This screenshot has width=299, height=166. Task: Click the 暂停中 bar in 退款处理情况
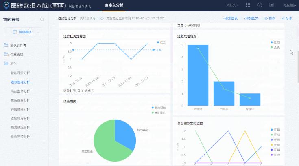(250, 100)
